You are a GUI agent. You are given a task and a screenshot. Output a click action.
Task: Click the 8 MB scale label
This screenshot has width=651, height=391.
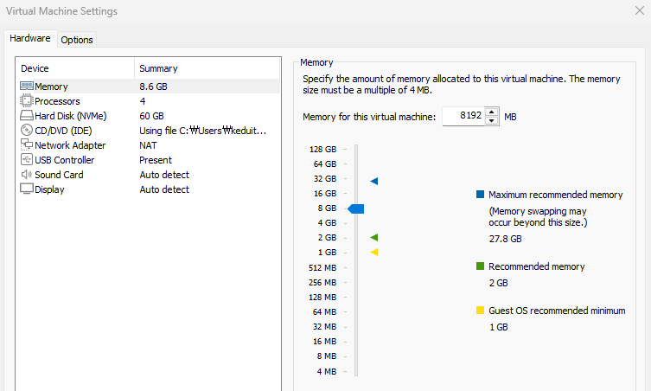click(x=326, y=356)
